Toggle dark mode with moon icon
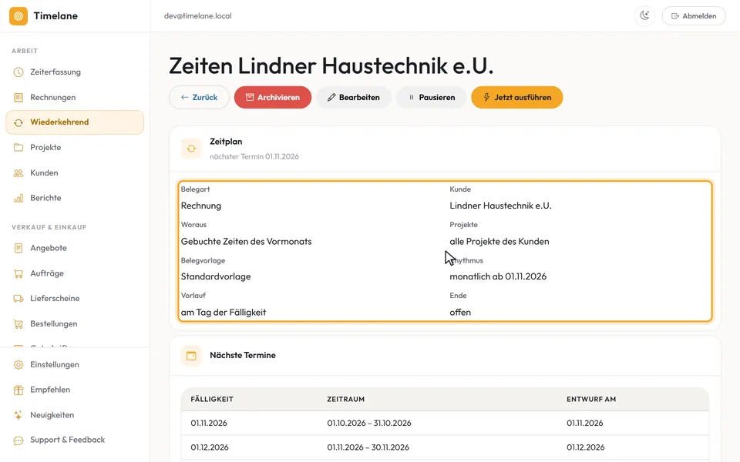The image size is (740, 462). [x=644, y=16]
